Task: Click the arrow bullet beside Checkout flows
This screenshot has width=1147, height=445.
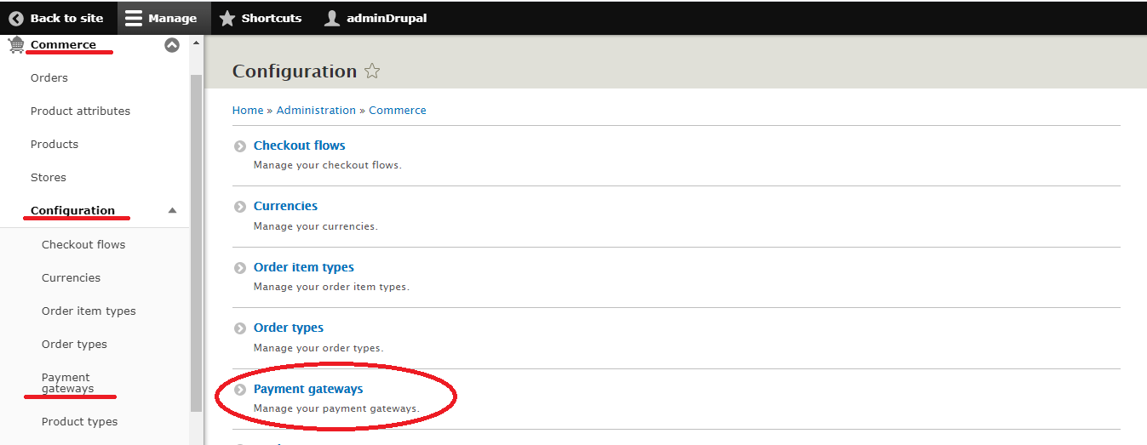Action: (x=240, y=146)
